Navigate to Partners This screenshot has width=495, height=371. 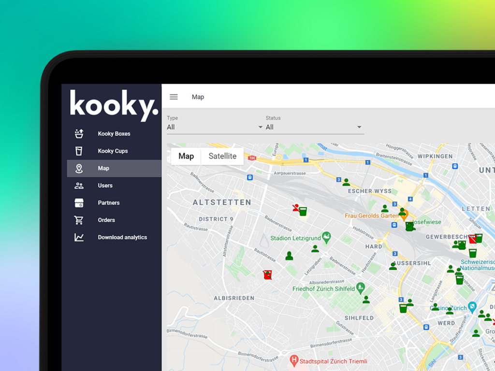pos(114,203)
